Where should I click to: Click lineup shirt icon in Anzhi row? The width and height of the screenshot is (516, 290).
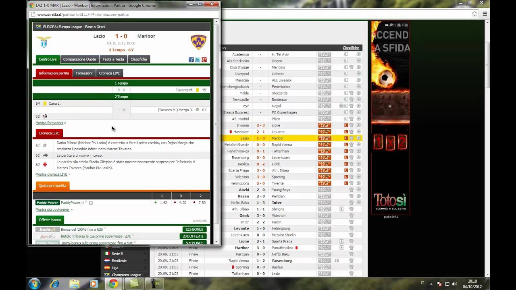point(351,190)
